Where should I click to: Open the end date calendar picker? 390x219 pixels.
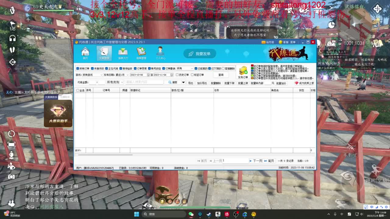172,75
